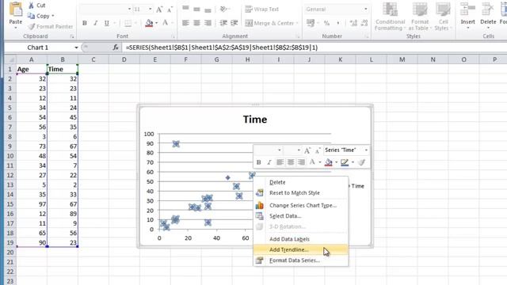The height and width of the screenshot is (285, 507).
Task: Open Cell Styles gallery
Action: coord(443,16)
